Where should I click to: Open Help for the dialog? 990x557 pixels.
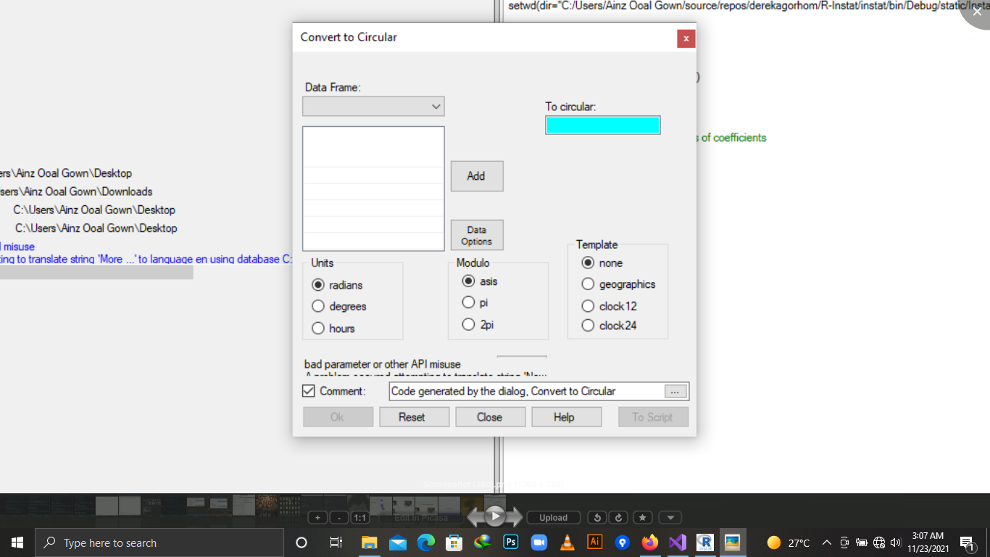click(566, 416)
